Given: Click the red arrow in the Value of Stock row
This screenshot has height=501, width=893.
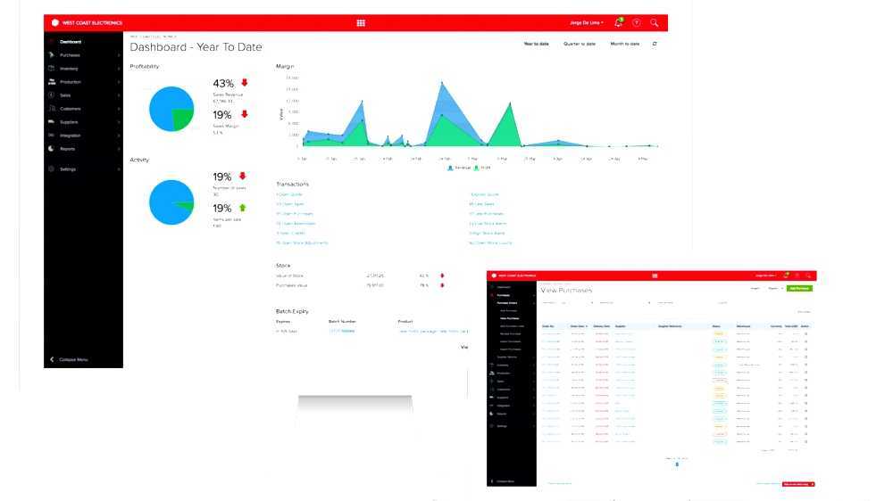Looking at the screenshot, I should point(442,275).
